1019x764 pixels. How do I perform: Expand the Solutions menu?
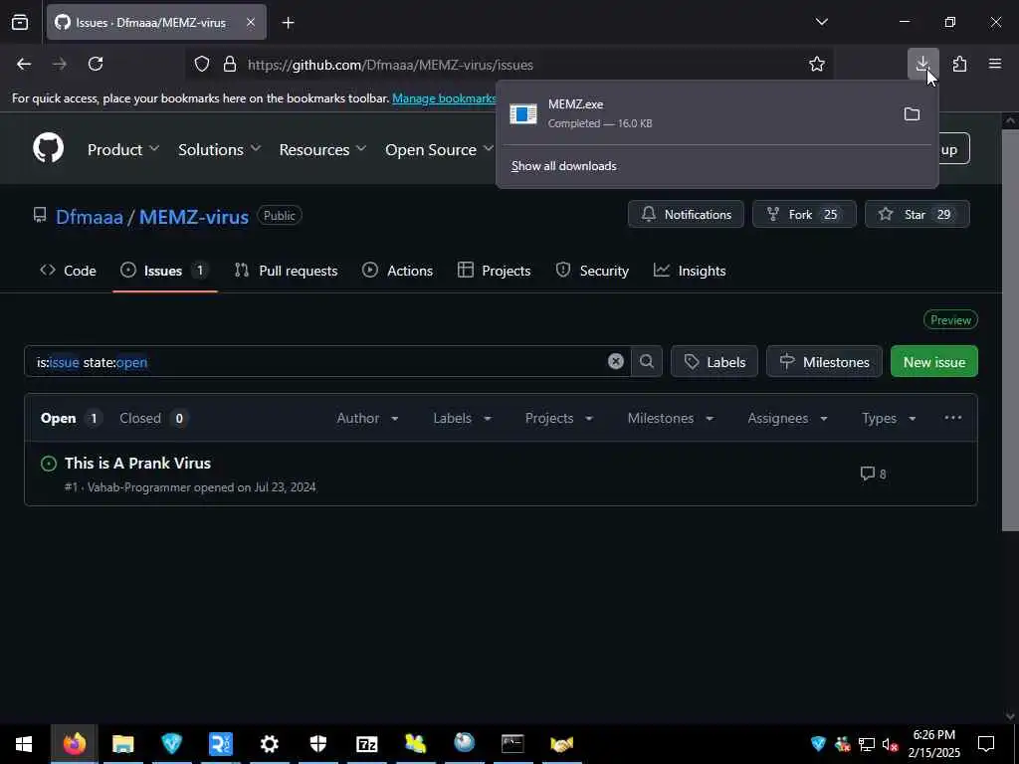(219, 149)
